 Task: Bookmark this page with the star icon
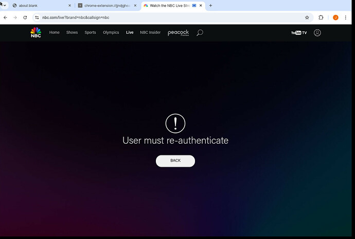point(307,17)
